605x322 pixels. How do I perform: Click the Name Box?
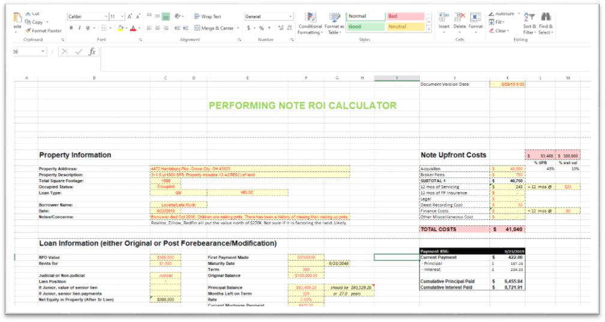point(29,52)
